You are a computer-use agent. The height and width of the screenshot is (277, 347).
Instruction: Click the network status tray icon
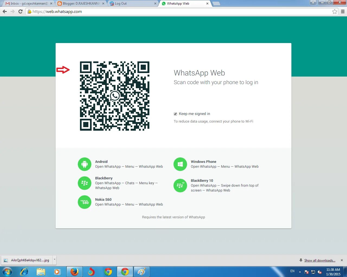pos(313,272)
